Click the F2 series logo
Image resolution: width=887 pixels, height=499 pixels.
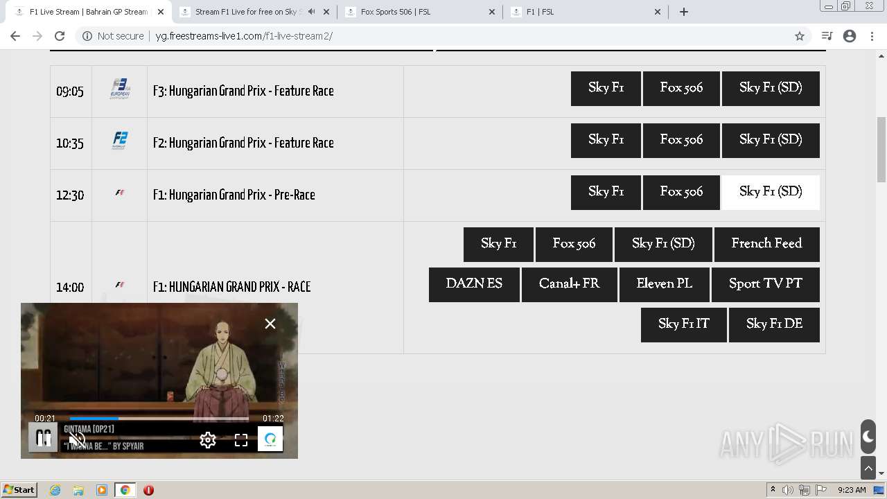pos(120,141)
